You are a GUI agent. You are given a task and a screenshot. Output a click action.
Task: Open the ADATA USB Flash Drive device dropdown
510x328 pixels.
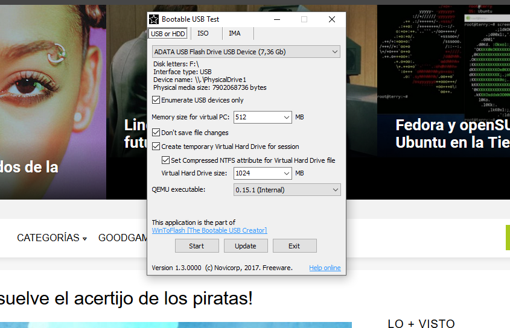[246, 52]
